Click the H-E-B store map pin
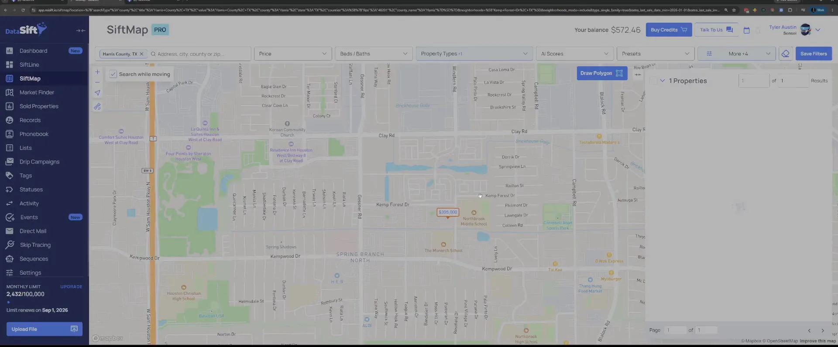The height and width of the screenshot is (347, 838). coord(337,276)
